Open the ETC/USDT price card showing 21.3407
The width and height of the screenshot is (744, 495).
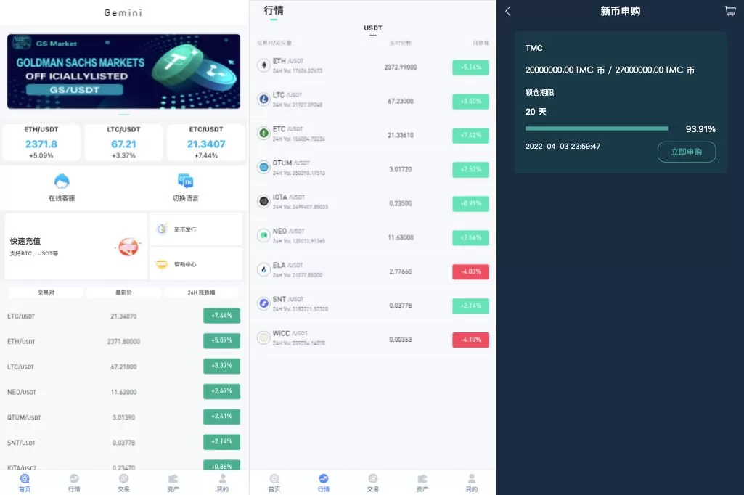(206, 142)
